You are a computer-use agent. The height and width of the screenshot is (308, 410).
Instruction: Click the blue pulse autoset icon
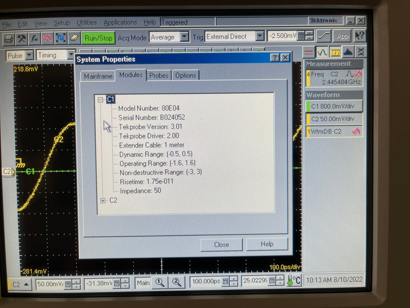(60, 38)
